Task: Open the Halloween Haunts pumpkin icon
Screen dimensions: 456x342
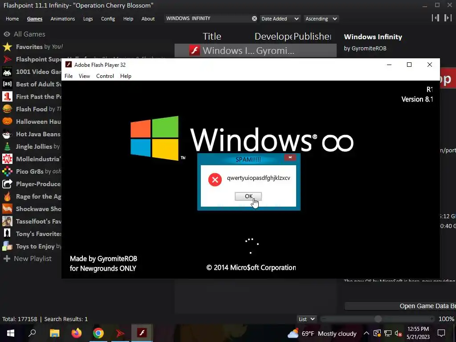Action: pos(7,122)
